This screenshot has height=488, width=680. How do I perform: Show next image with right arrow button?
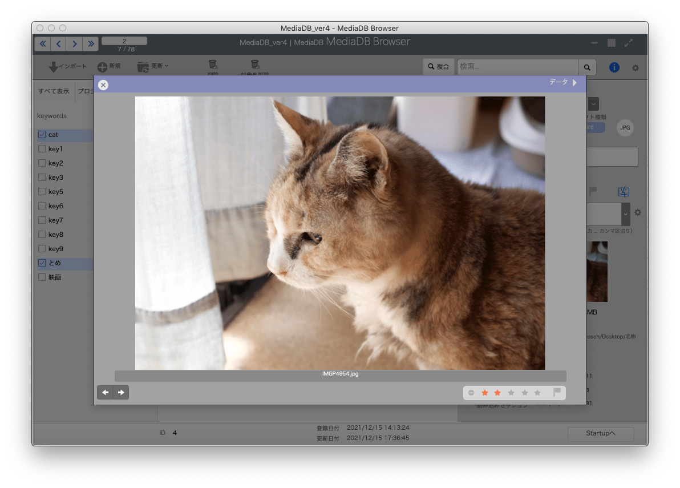[121, 393]
